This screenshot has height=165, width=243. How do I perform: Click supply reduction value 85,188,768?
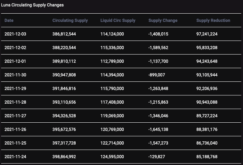(207, 157)
